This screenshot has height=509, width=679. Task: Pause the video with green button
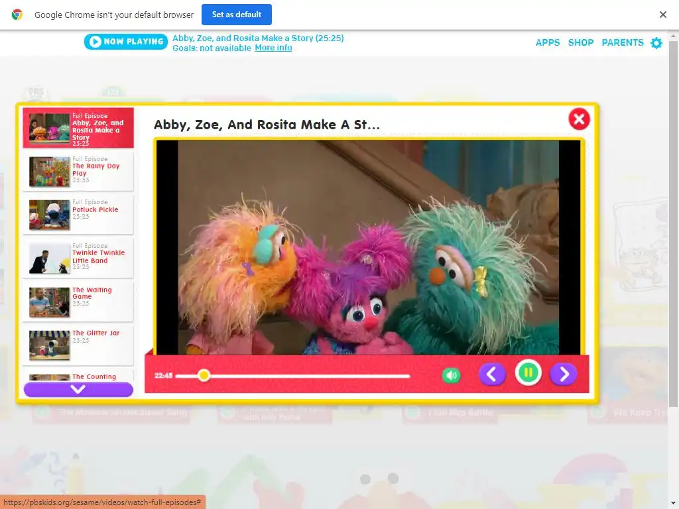click(x=528, y=372)
